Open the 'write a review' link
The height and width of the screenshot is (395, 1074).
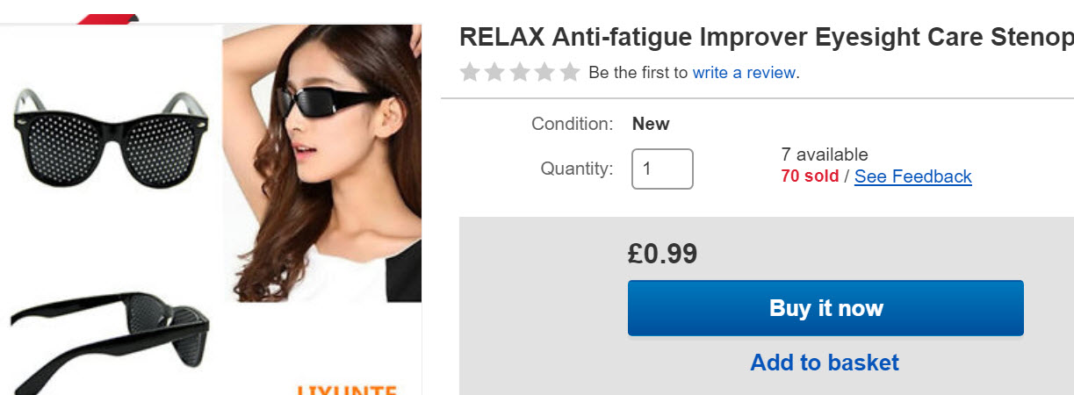pyautogui.click(x=744, y=72)
